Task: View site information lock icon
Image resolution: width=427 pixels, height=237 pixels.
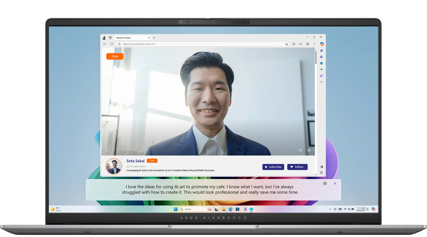Action: point(119,44)
